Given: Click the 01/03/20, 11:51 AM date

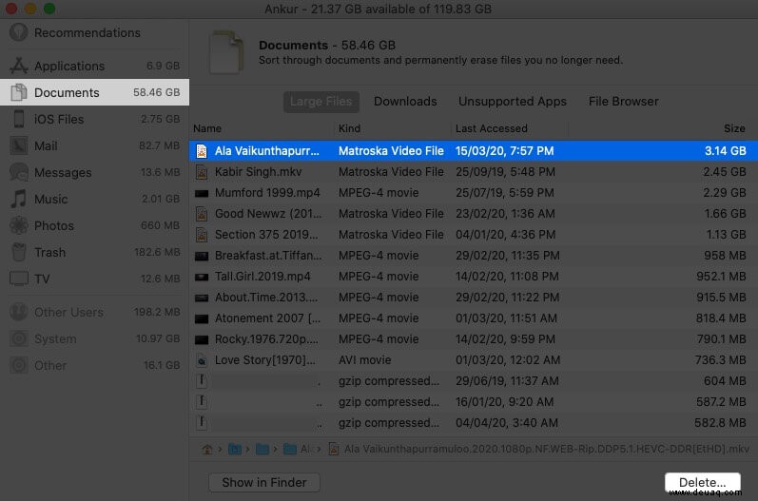Looking at the screenshot, I should (x=506, y=318).
